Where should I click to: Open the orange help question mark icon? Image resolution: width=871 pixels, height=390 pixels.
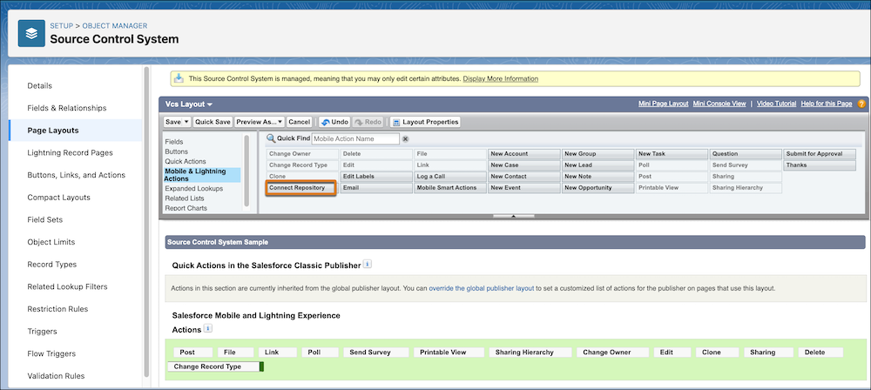[x=861, y=104]
